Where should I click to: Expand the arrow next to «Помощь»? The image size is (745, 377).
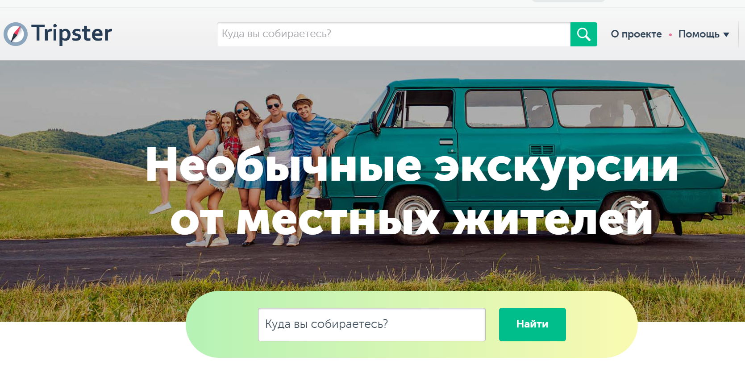[x=726, y=35]
